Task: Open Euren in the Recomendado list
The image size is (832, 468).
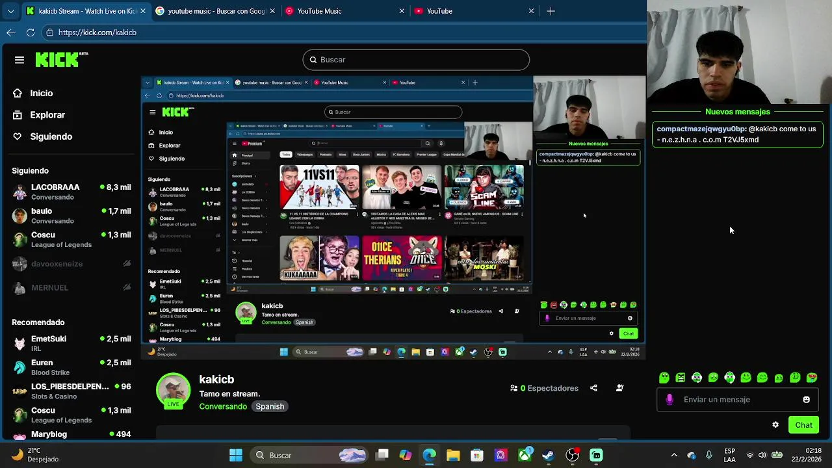Action: click(71, 367)
